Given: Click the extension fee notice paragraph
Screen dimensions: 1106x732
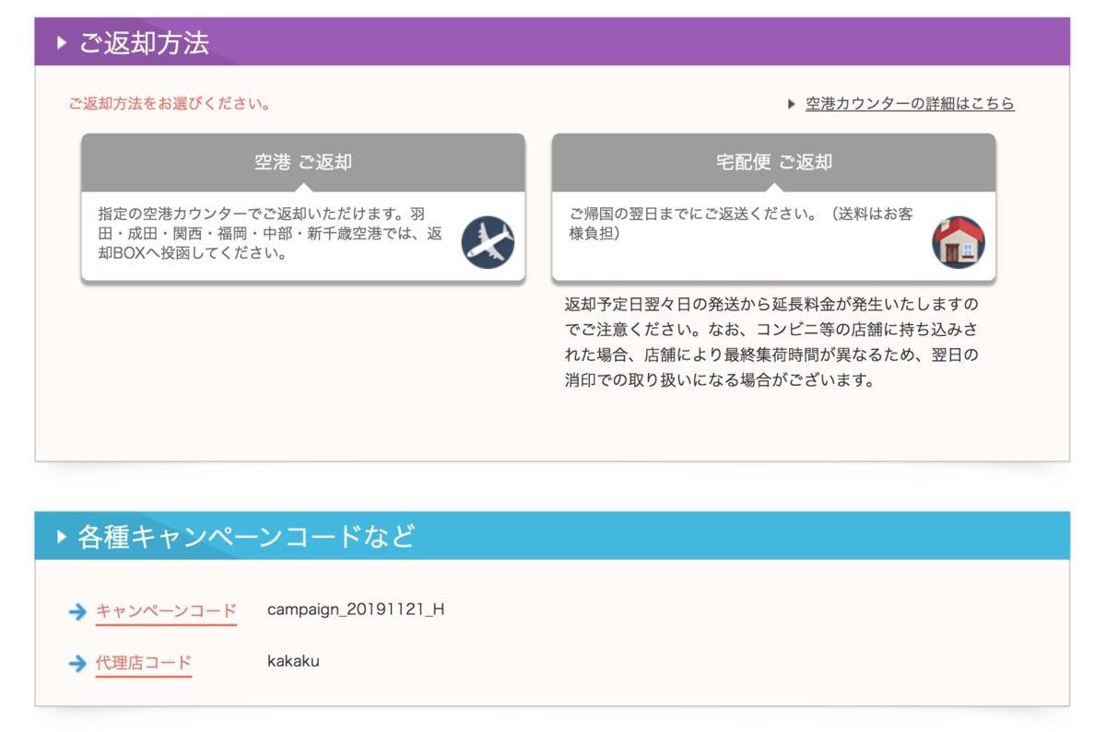Looking at the screenshot, I should (771, 342).
